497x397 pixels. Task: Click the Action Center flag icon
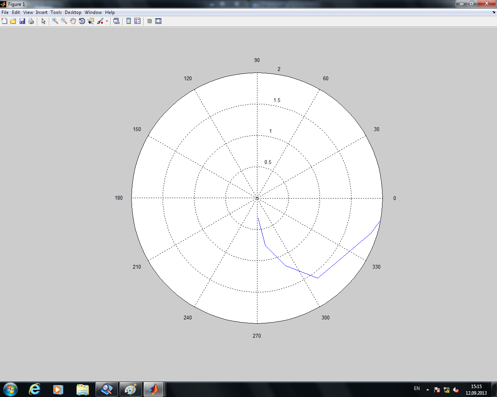(437, 390)
